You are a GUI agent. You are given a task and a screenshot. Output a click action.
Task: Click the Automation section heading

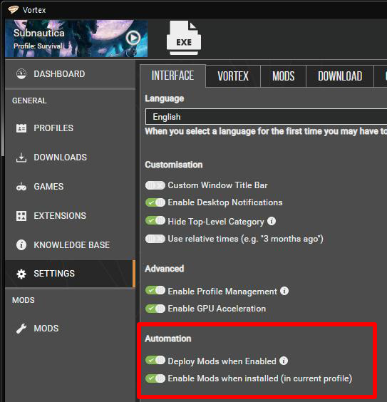pyautogui.click(x=168, y=339)
